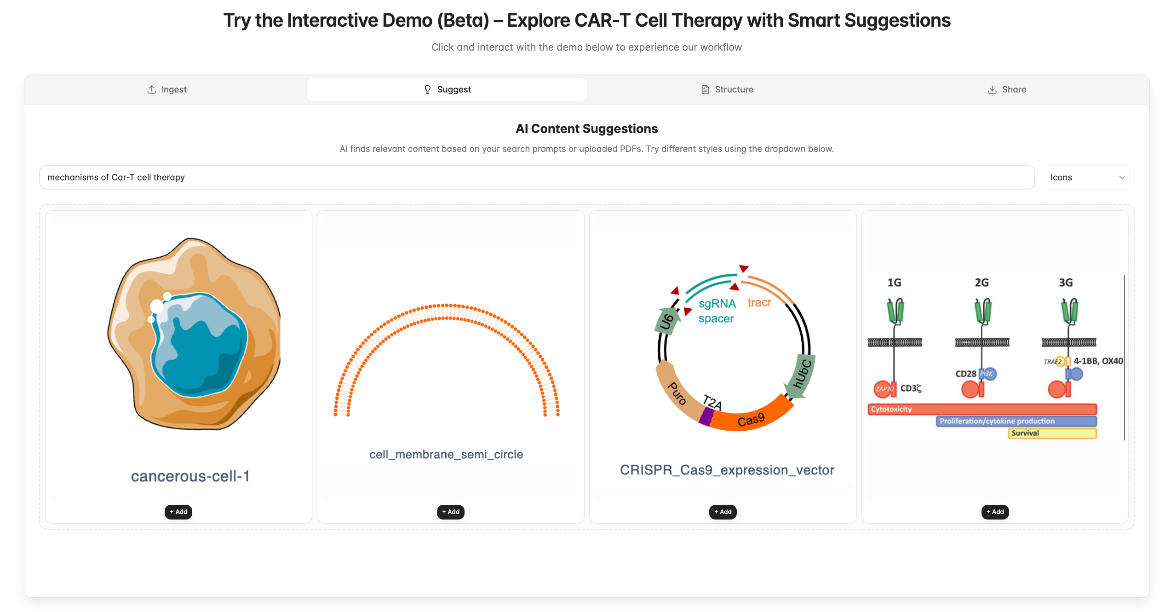Screen dimensions: 1171x612
Task: Switch to the Ingest tab
Action: pos(166,89)
